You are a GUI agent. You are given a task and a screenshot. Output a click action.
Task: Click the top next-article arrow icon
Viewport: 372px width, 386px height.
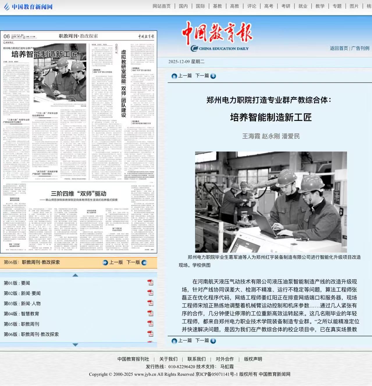213,76
